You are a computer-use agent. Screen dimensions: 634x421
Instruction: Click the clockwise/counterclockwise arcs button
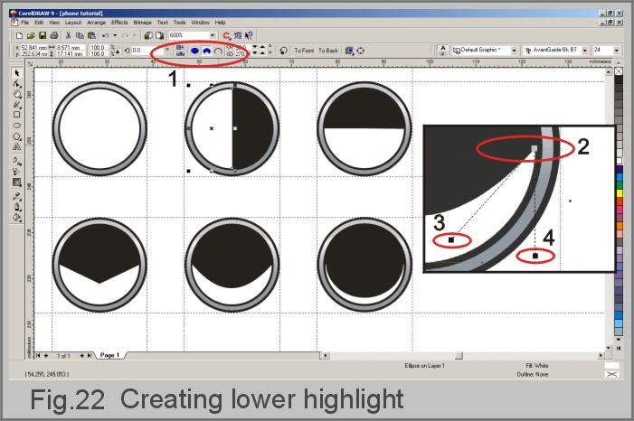(x=283, y=51)
